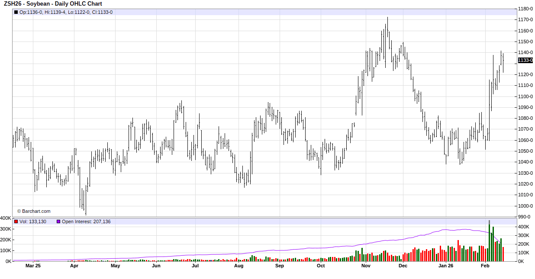The height and width of the screenshot is (279, 535).
Task: Click the highlighted 1133-0 current price tag
Action: click(525, 60)
